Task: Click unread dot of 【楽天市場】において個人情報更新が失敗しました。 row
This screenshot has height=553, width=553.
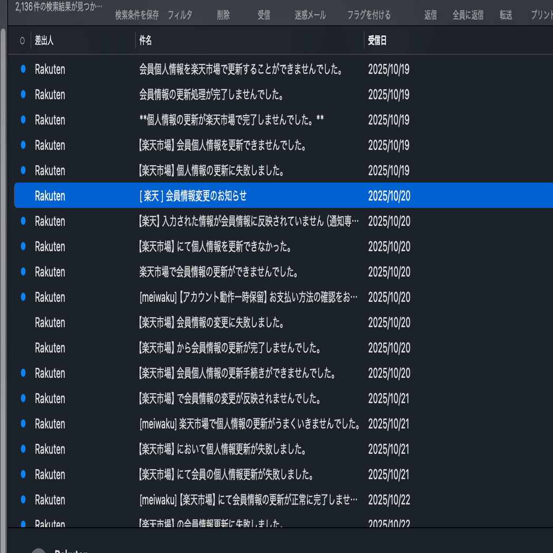Action: click(x=23, y=449)
